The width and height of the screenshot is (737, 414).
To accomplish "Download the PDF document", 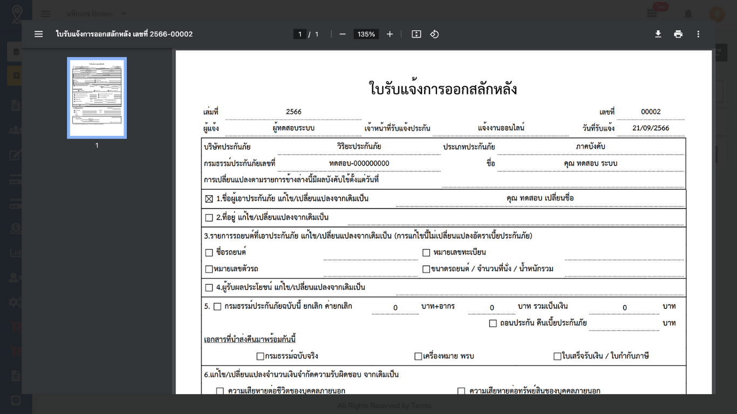I will tap(658, 34).
